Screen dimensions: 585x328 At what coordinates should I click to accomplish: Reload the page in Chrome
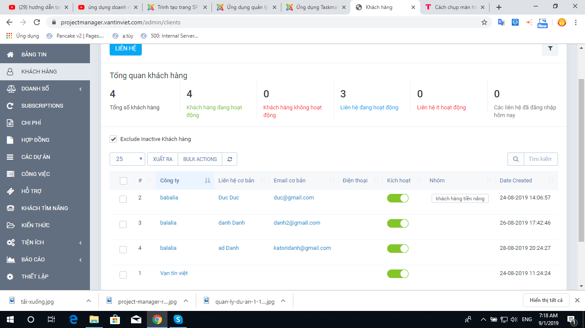pos(37,22)
